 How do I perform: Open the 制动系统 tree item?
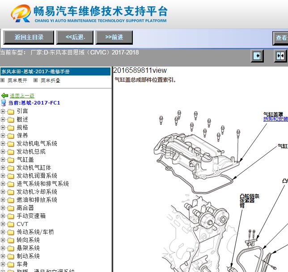[x=28, y=256]
